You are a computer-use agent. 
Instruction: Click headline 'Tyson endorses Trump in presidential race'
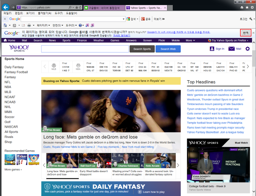tap(213, 109)
